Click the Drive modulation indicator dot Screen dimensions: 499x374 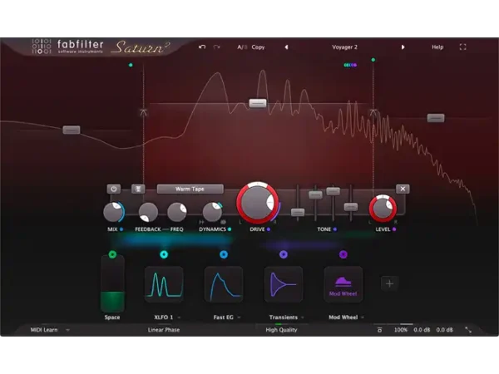pyautogui.click(x=269, y=229)
